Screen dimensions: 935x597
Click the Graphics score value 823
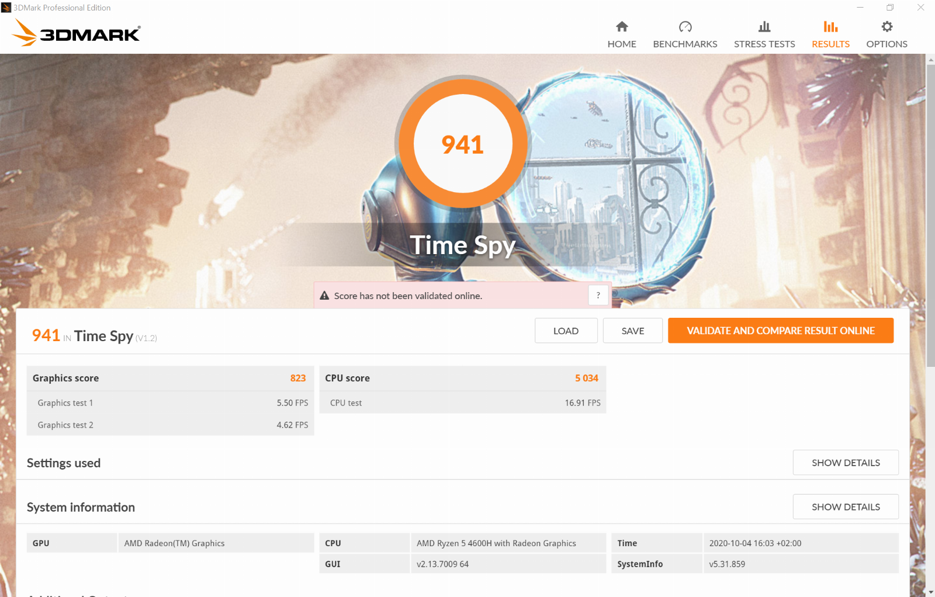tap(298, 378)
